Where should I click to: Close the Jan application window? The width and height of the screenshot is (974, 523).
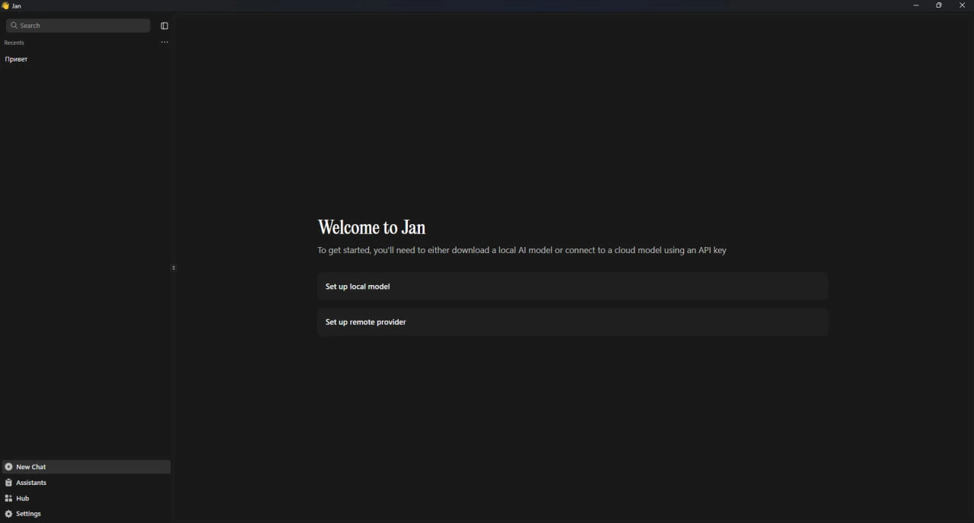pos(962,5)
